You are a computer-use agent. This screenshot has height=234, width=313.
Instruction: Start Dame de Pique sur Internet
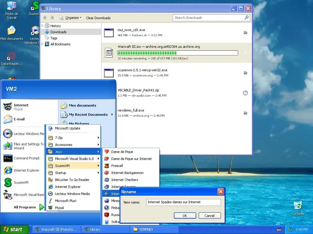131,158
